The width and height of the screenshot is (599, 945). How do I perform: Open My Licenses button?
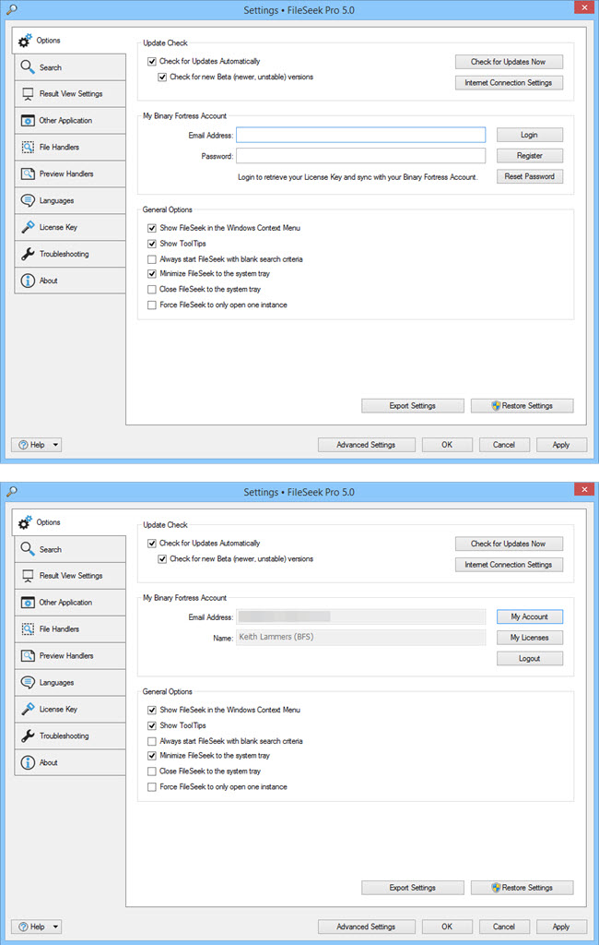(530, 638)
